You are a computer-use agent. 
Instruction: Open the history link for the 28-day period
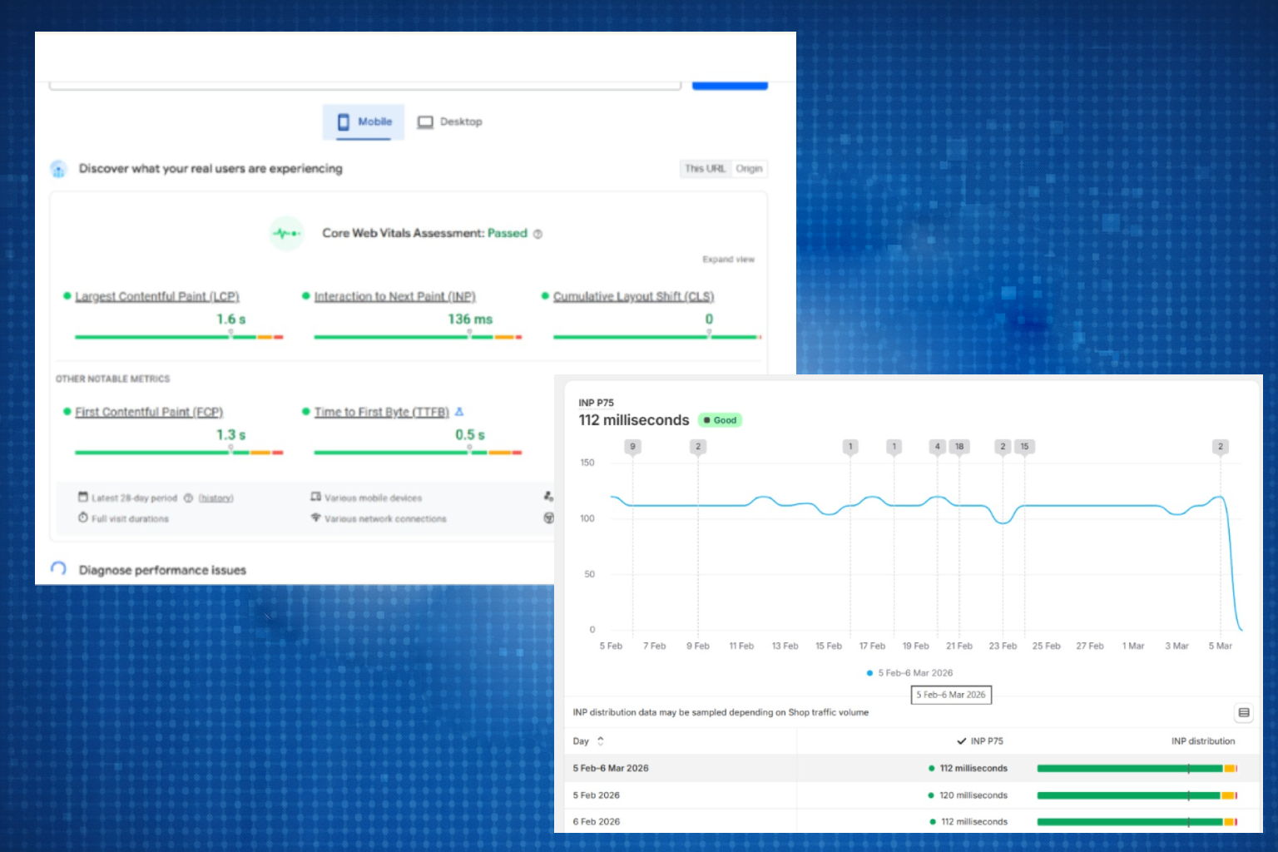click(x=215, y=497)
